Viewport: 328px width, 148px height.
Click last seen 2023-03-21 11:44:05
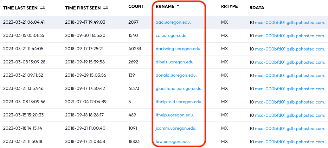(23, 49)
